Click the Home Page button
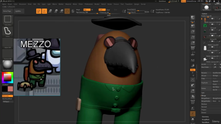The height and width of the screenshot is (124, 221). click(x=7, y=11)
